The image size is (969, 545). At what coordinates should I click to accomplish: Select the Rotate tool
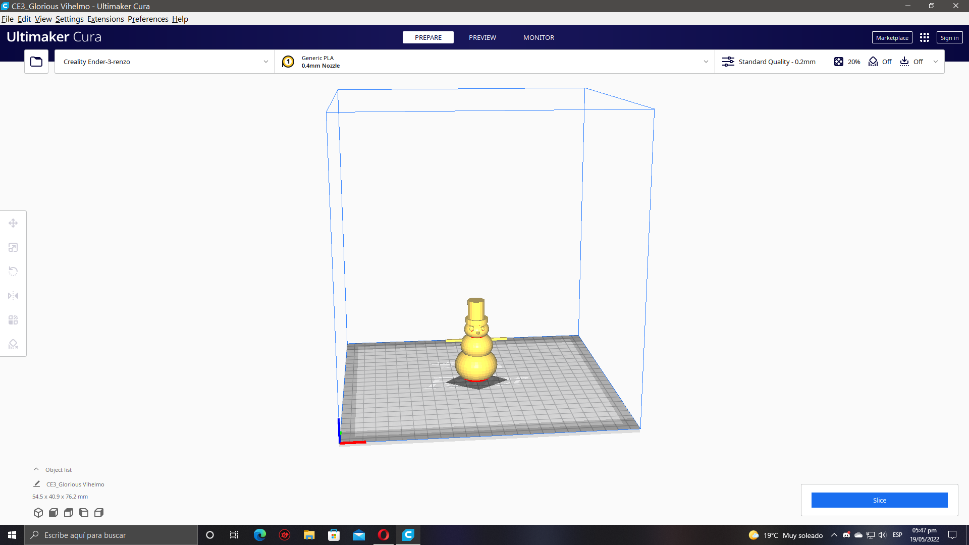(x=13, y=271)
